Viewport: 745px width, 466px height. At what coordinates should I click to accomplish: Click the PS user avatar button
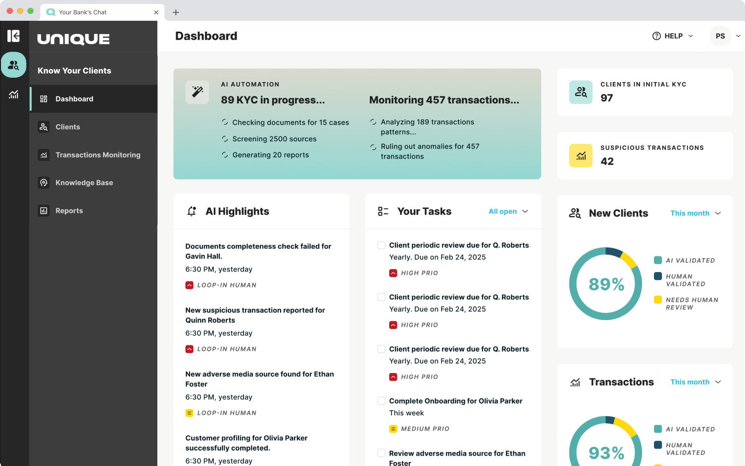pyautogui.click(x=720, y=36)
